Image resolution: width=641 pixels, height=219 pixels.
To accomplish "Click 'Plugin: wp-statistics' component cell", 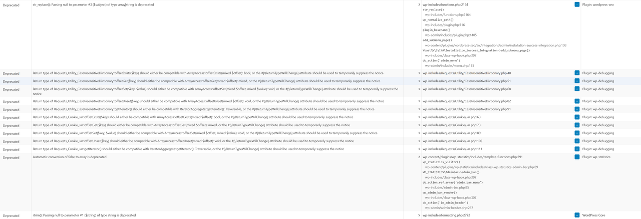I will 596,157.
